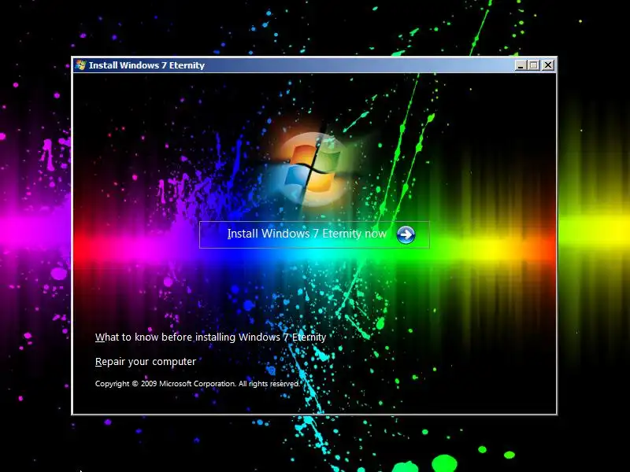Click the Install Windows 7 Eternity title text
The width and height of the screenshot is (630, 472).
146,65
